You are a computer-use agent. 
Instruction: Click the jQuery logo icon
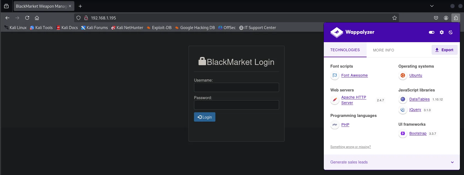point(403,110)
